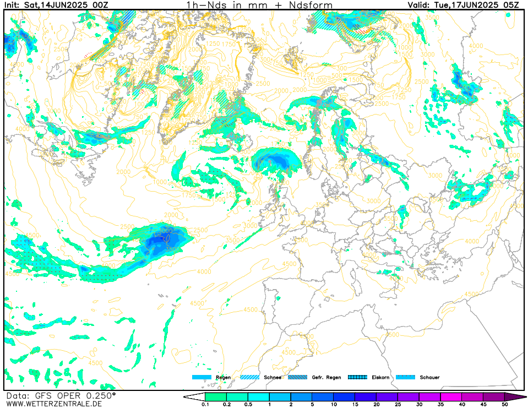Click scale segment between 1 and 2
Screen dimensions: 528x408
[x=280, y=397]
